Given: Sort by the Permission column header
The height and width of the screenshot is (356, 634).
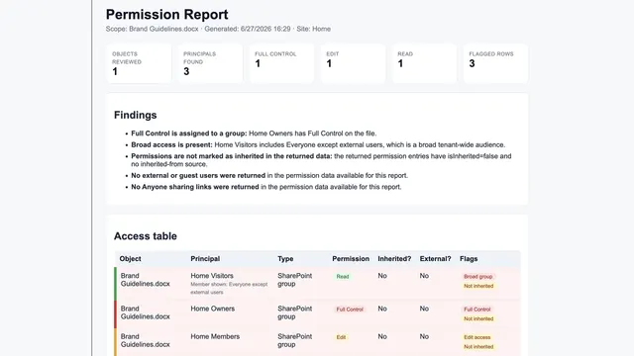Looking at the screenshot, I should point(351,259).
